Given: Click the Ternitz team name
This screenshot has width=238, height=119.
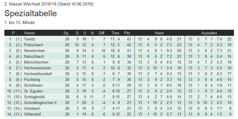Looking at the screenshot, I should click(x=30, y=39).
